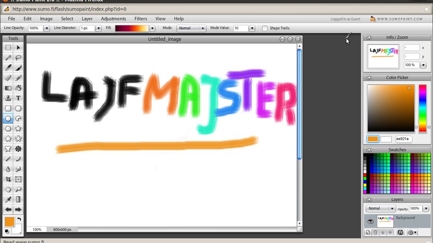Viewport: 433px width, 243px height.
Task: Select the orange swatch in Color Picker
Action: (x=372, y=139)
